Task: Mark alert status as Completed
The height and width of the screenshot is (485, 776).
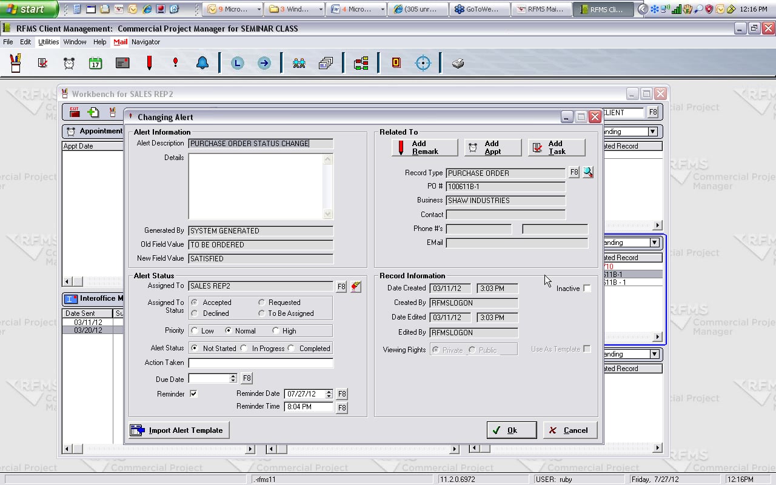Action: click(x=292, y=349)
